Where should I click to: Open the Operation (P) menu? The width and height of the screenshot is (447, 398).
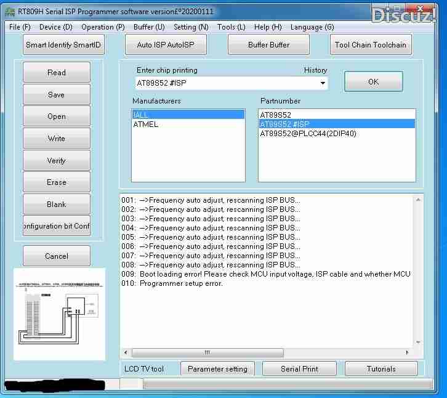(x=103, y=27)
